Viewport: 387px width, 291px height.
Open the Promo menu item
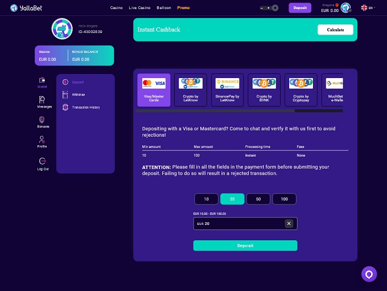point(183,8)
